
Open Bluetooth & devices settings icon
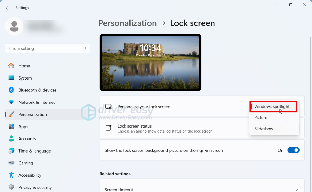[11, 90]
